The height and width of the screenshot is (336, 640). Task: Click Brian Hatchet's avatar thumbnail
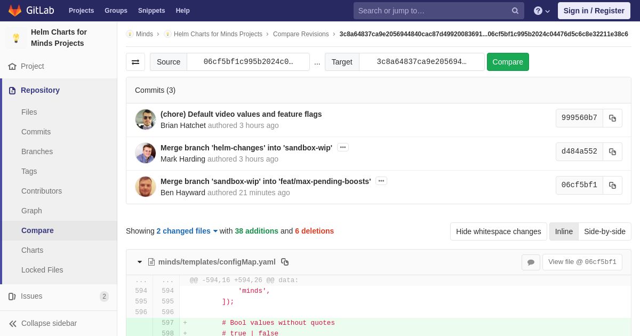[146, 119]
